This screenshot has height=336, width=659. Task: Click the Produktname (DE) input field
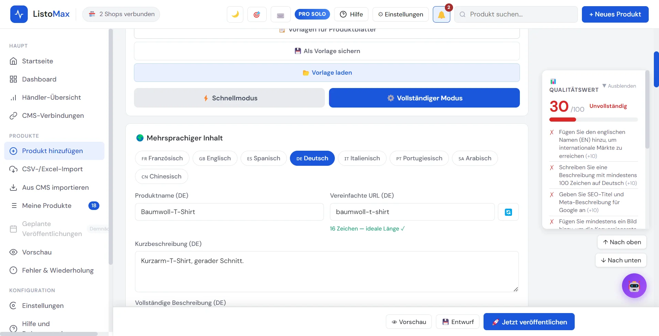pyautogui.click(x=229, y=212)
